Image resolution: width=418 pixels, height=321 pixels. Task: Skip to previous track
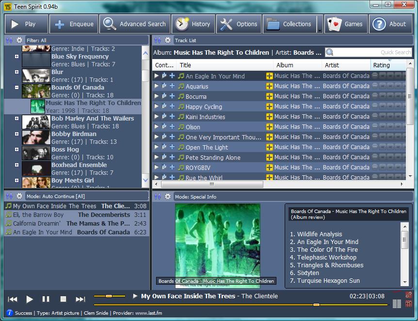click(x=13, y=299)
